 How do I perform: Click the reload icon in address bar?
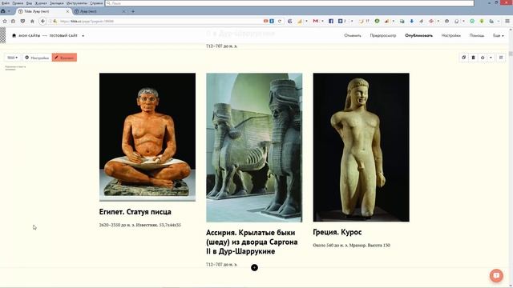click(280, 22)
